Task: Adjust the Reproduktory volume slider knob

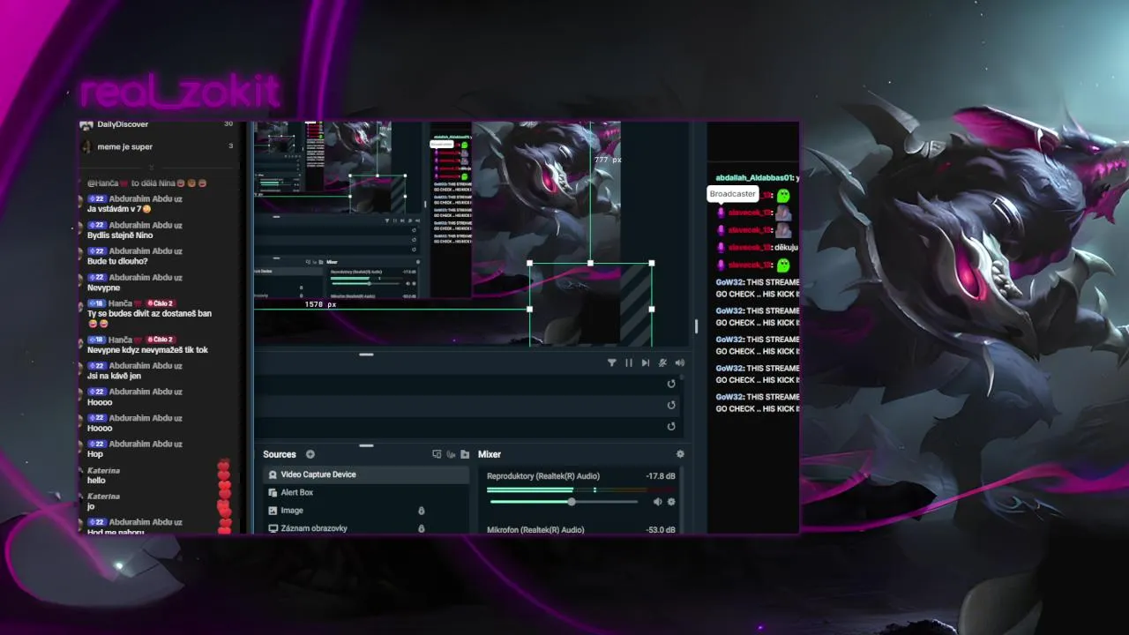Action: (x=572, y=502)
